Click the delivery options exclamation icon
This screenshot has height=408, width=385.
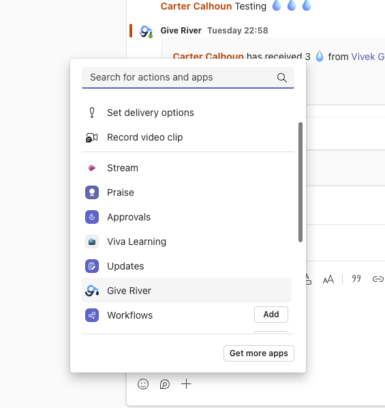point(92,113)
